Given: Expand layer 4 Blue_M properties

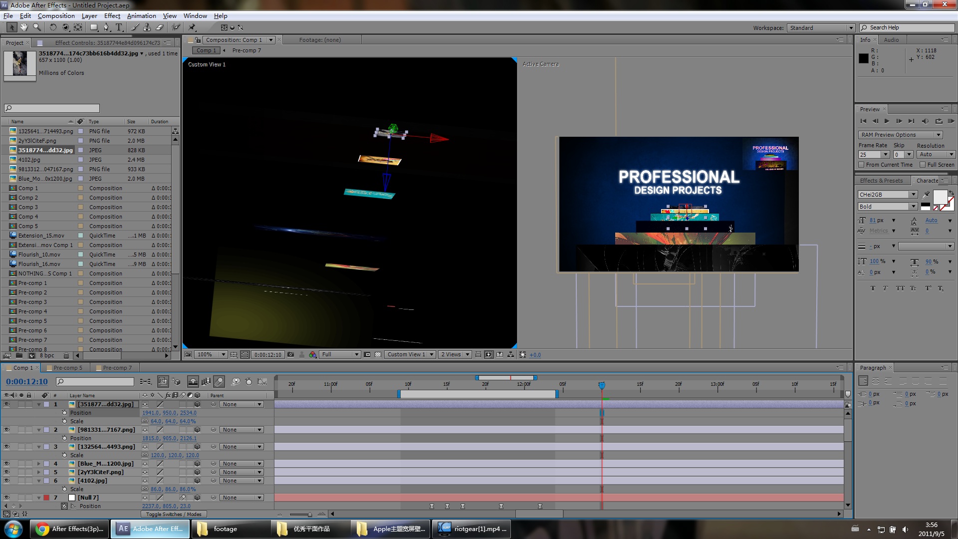Looking at the screenshot, I should [x=38, y=464].
